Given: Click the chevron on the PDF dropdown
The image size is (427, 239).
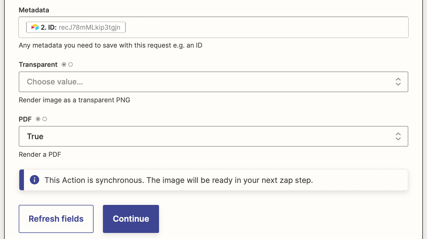Looking at the screenshot, I should pos(398,136).
